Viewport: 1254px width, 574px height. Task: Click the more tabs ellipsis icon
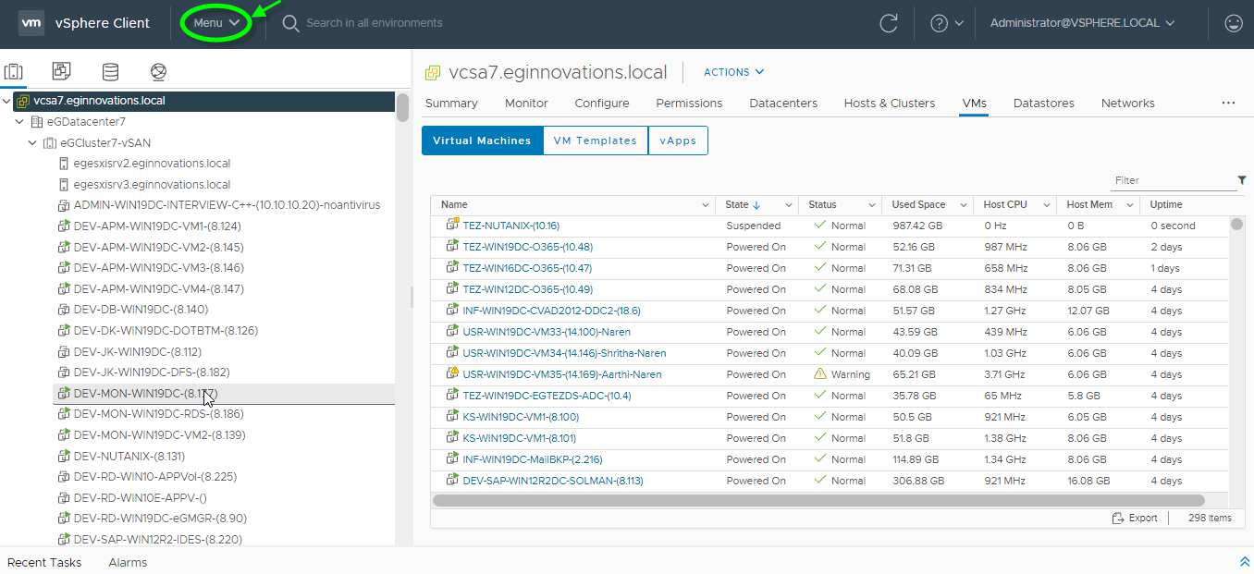1228,104
